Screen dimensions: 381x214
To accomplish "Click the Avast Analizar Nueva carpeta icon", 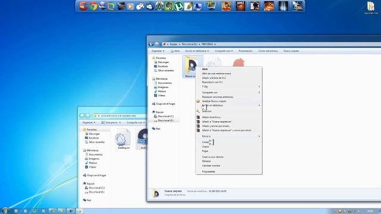I will (198, 101).
